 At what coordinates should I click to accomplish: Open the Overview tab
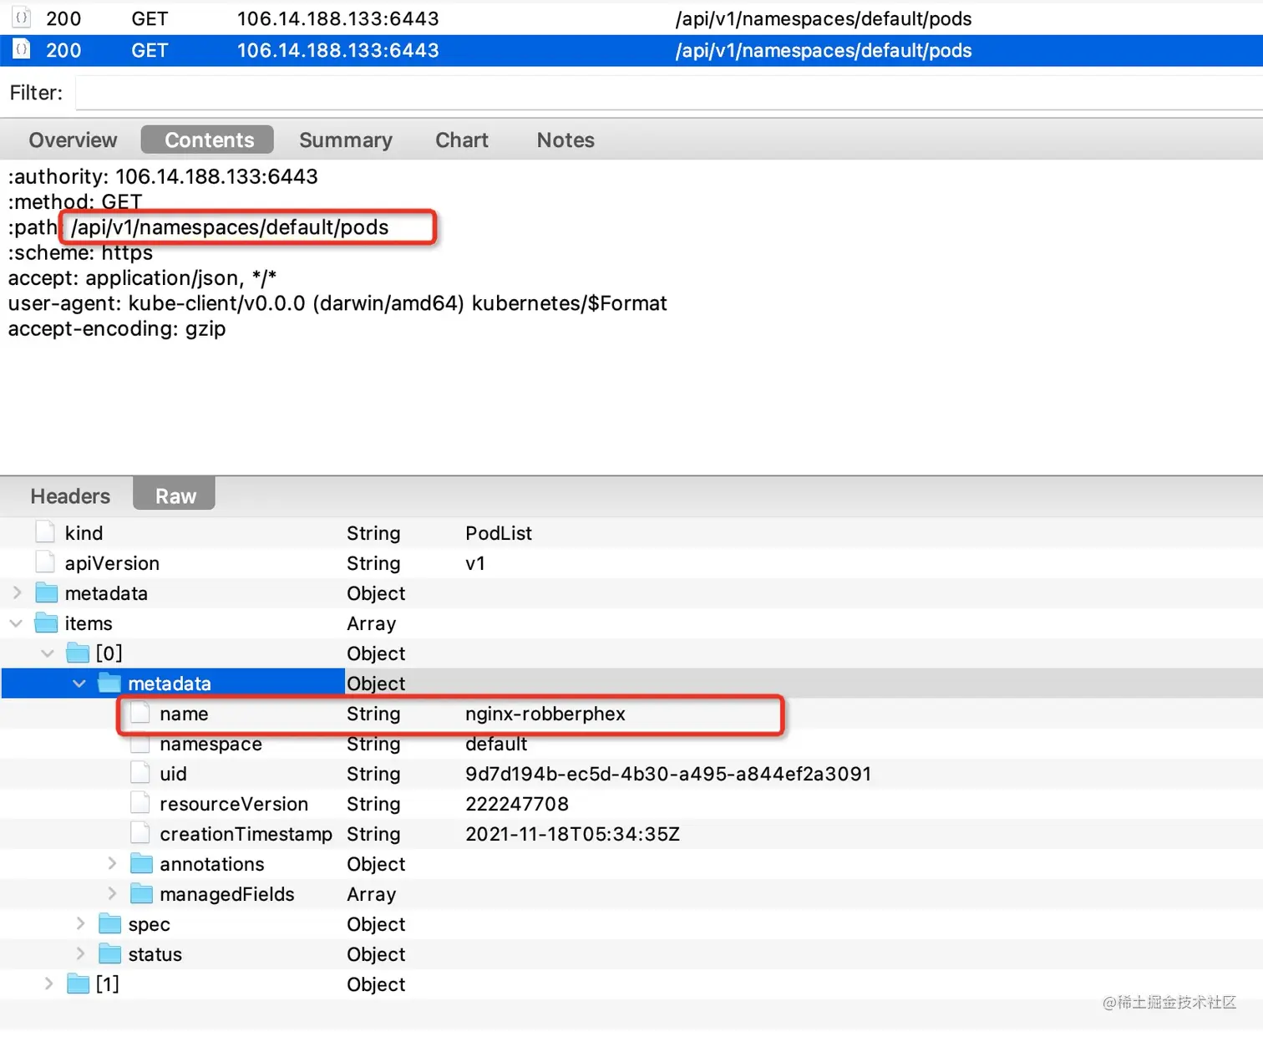[x=73, y=140]
